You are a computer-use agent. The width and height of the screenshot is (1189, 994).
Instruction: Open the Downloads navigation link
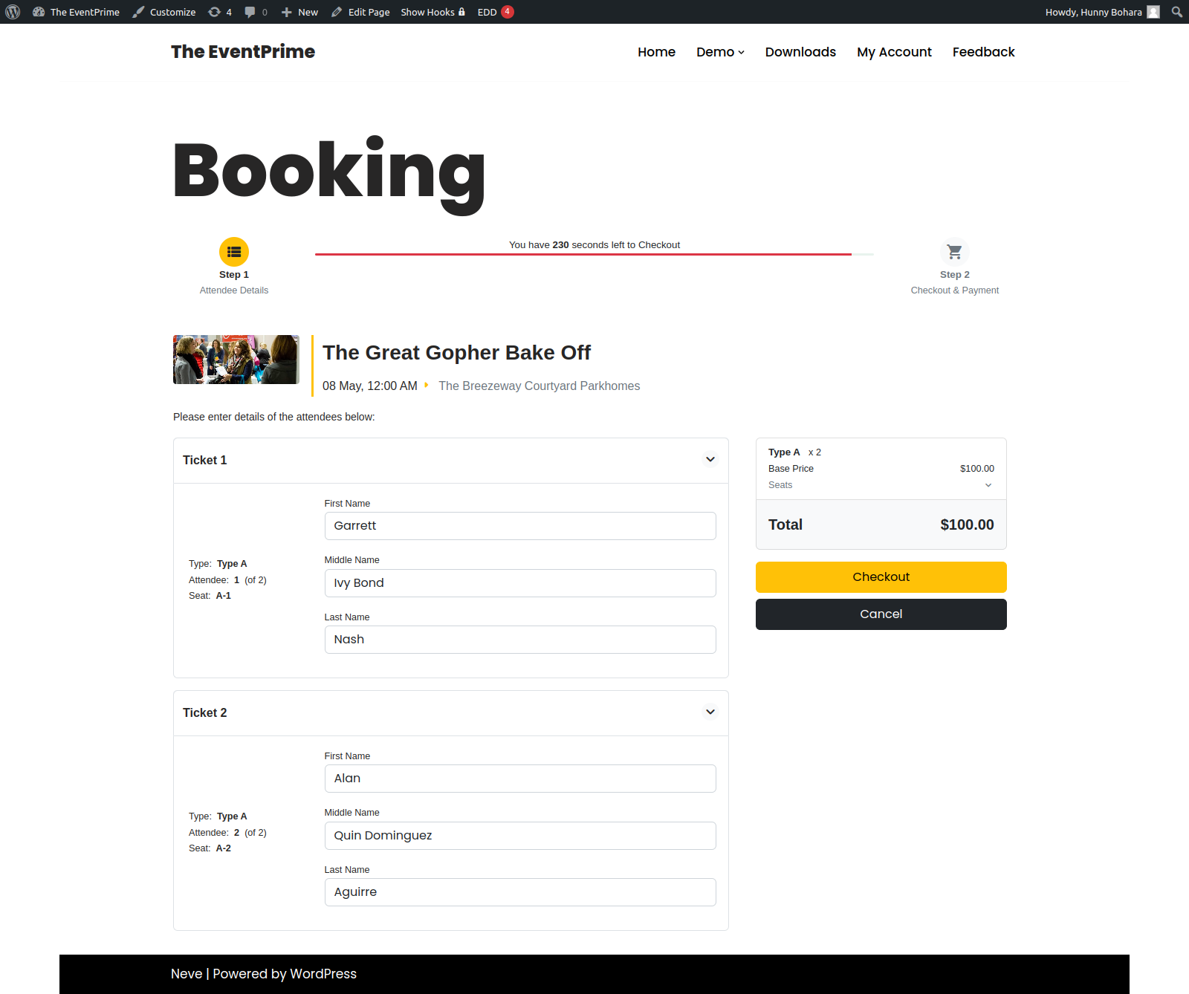(x=800, y=52)
